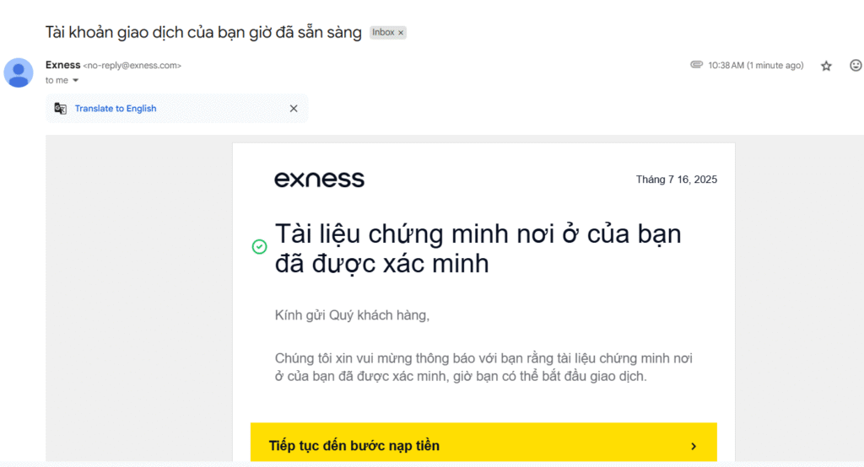Click the 10:38 AM timestamp
The image size is (864, 467).
(x=755, y=66)
